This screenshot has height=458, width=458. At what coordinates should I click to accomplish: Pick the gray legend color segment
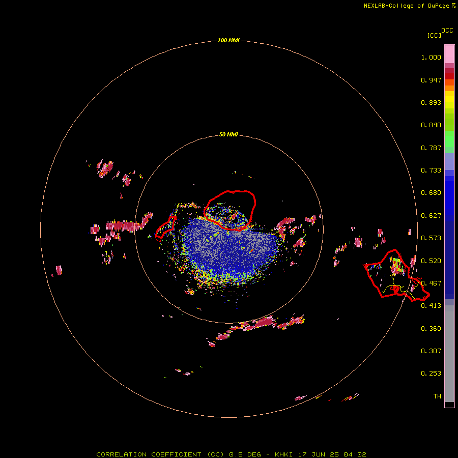[x=449, y=354]
